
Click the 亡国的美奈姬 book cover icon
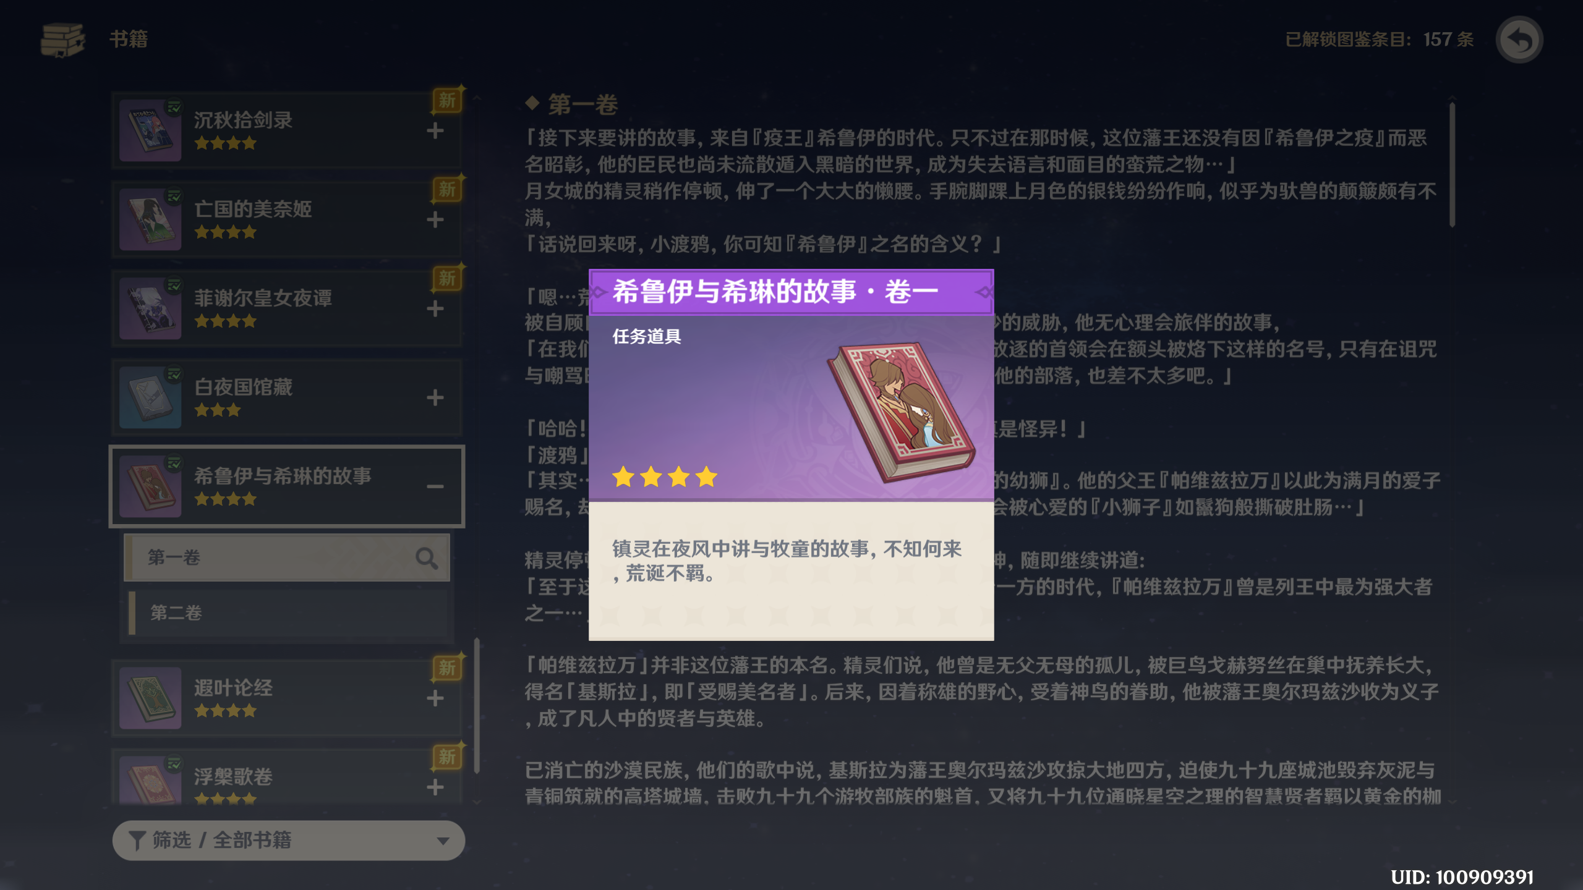click(x=150, y=219)
